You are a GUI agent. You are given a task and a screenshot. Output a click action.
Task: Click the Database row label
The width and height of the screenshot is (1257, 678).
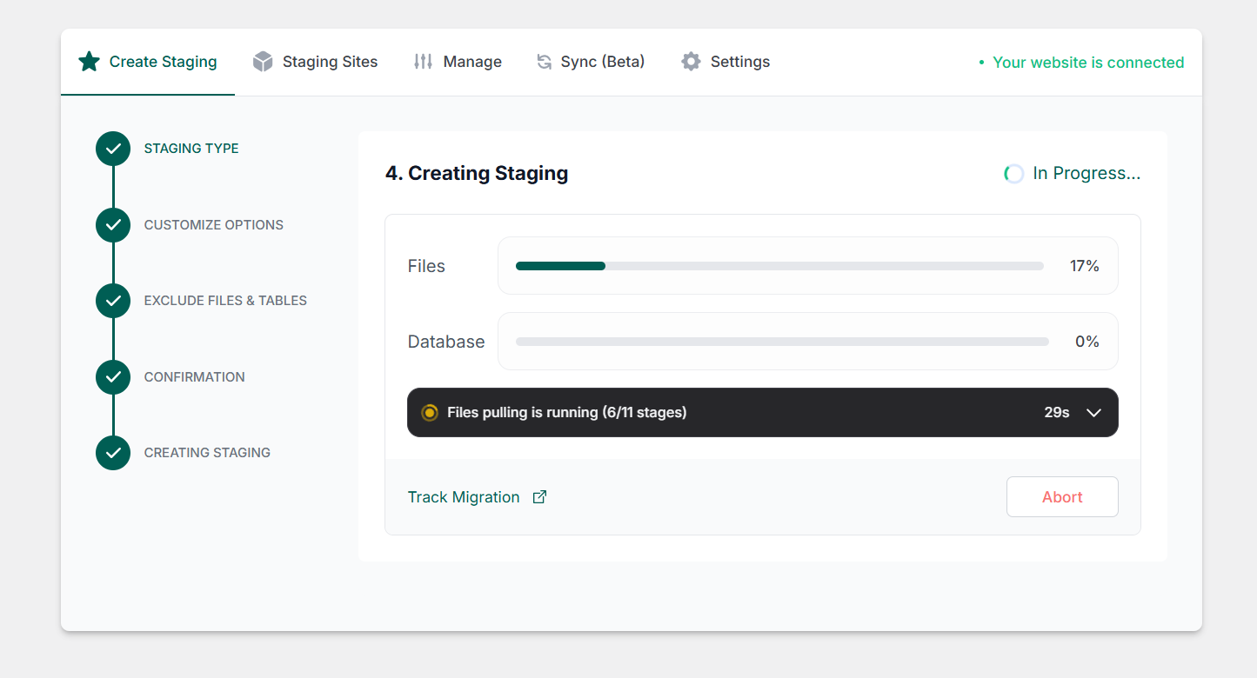pyautogui.click(x=446, y=342)
